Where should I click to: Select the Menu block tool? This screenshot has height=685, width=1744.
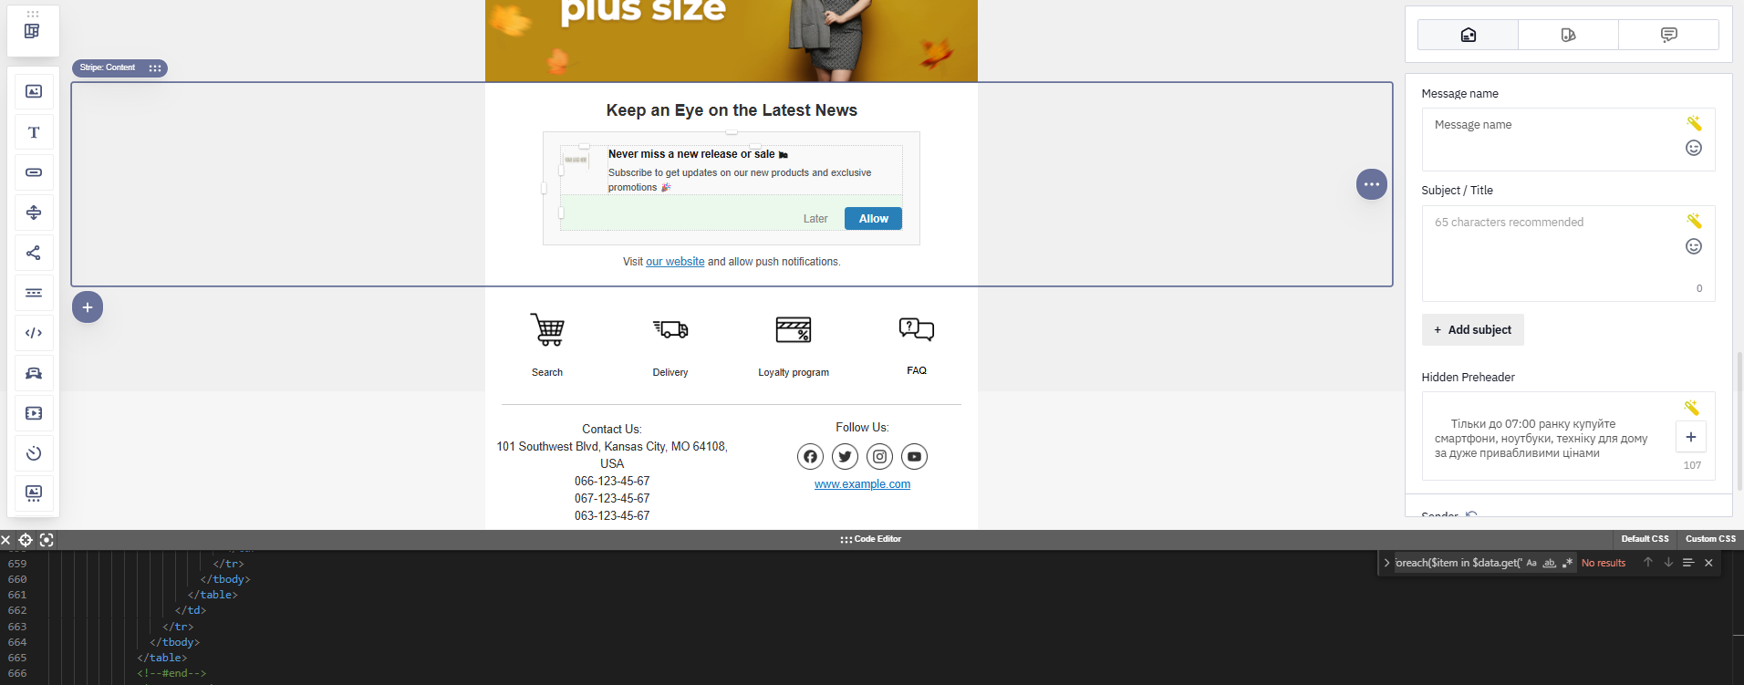tap(34, 293)
